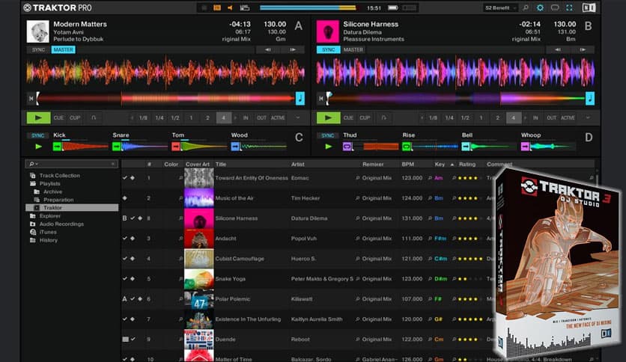Click the blue note icon at Deck B stripe end
Viewport: 626px width, 362px height.
[x=590, y=98]
